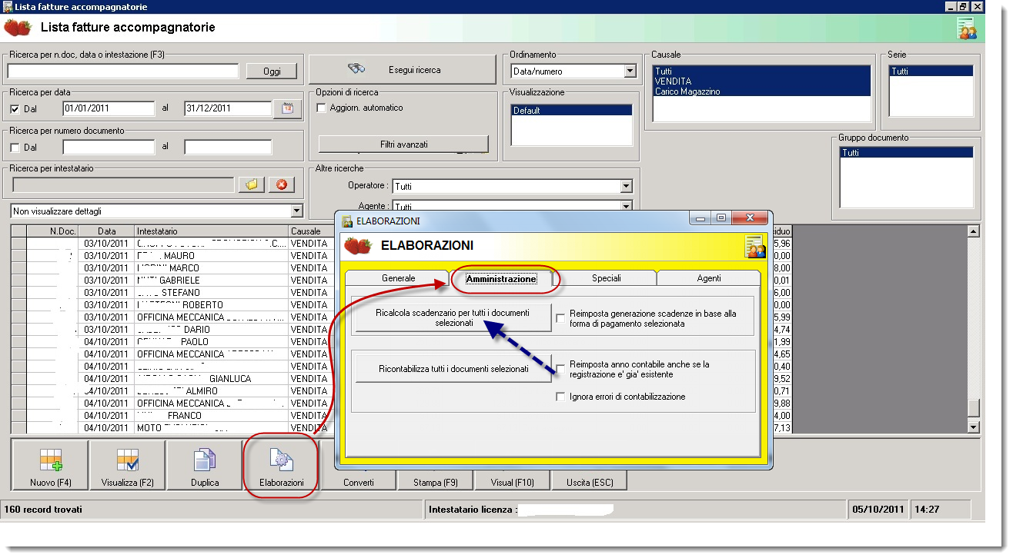Image resolution: width=1013 pixels, height=558 pixels.
Task: Enable the Dal checkbox under Ricerca per numero documento
Action: (15, 148)
